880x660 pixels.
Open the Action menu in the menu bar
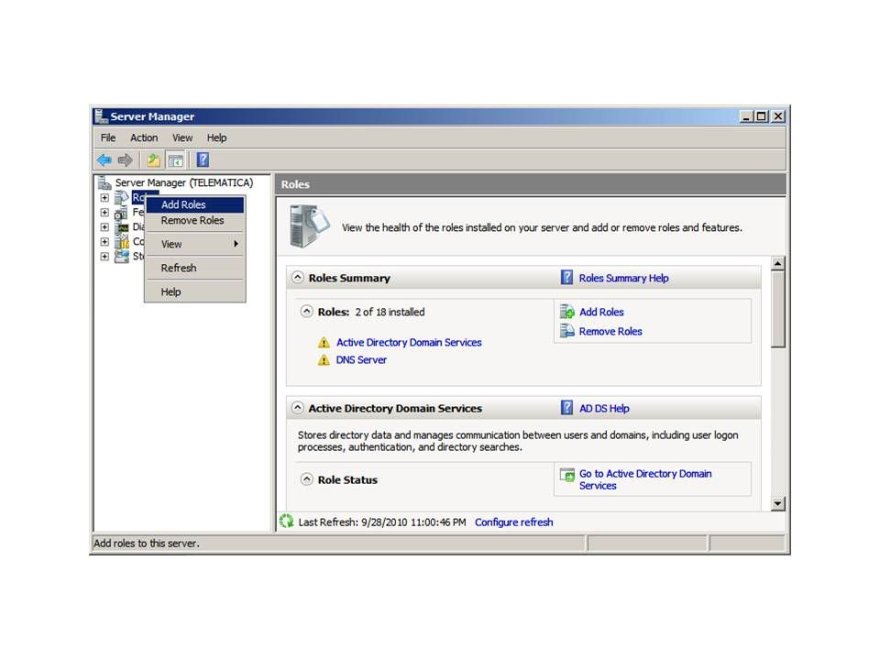(144, 137)
